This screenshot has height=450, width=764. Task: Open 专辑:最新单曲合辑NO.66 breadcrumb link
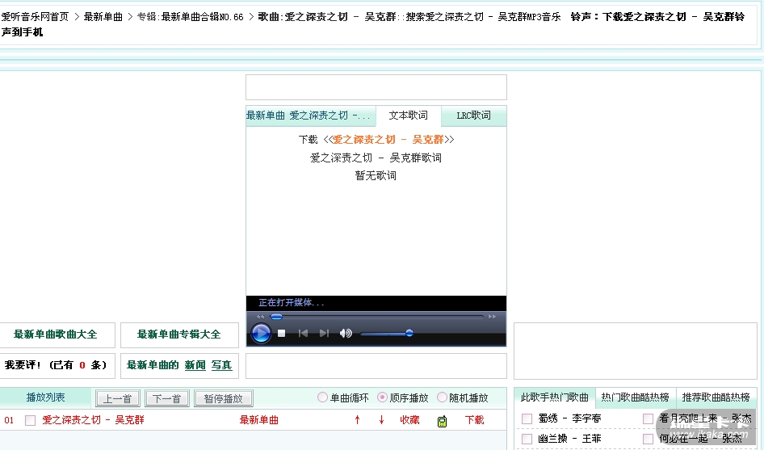click(x=190, y=17)
